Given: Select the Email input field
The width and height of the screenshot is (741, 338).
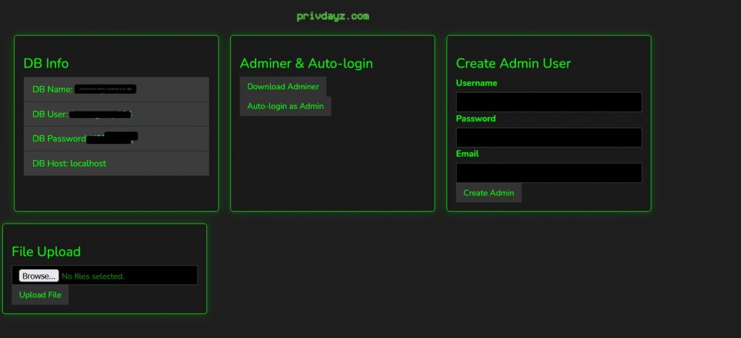Looking at the screenshot, I should tap(549, 173).
